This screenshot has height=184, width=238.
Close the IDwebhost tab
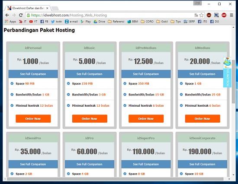tap(47, 8)
